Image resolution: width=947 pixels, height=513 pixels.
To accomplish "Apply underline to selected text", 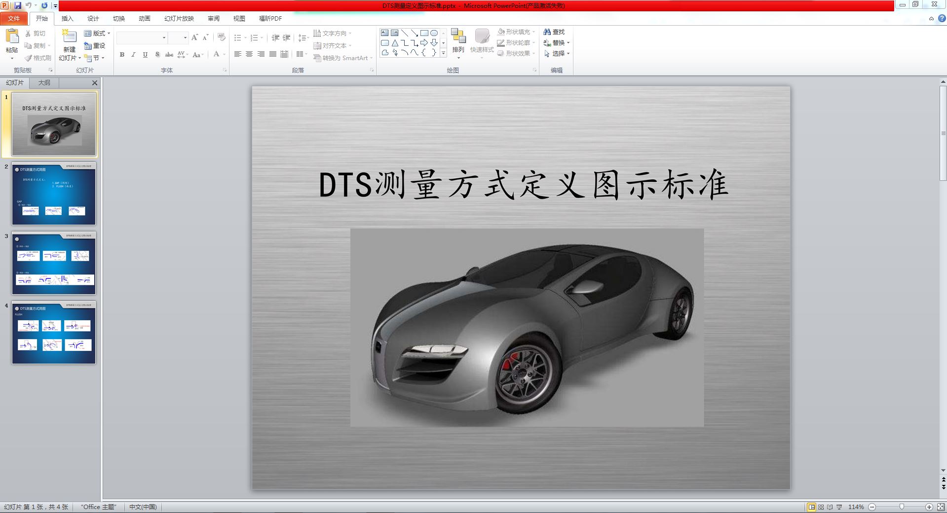I will (x=145, y=55).
